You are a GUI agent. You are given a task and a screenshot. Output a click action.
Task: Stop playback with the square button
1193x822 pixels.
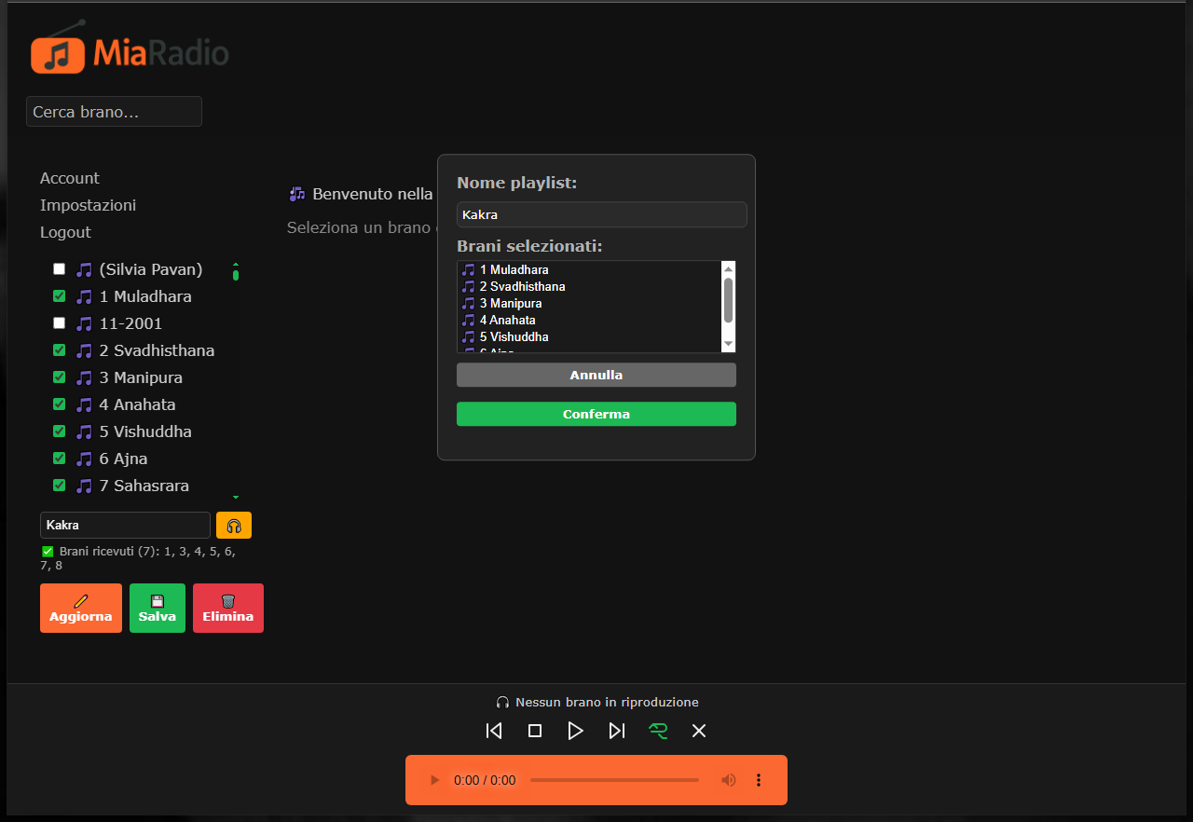(535, 731)
